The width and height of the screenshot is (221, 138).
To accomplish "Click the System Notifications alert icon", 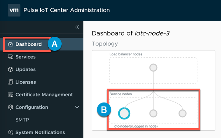I will coord(11,132).
